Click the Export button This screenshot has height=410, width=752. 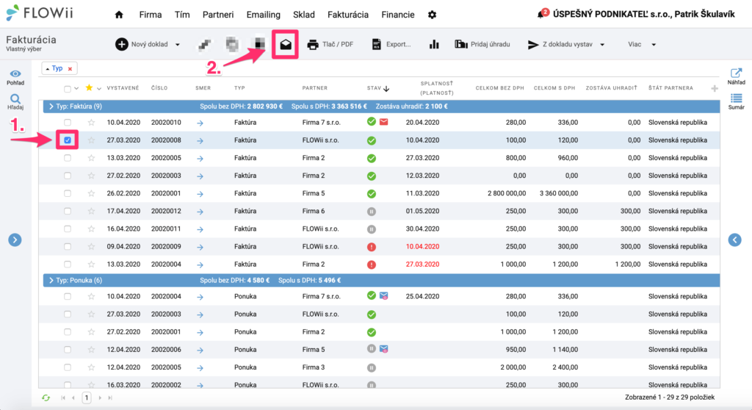pos(391,44)
